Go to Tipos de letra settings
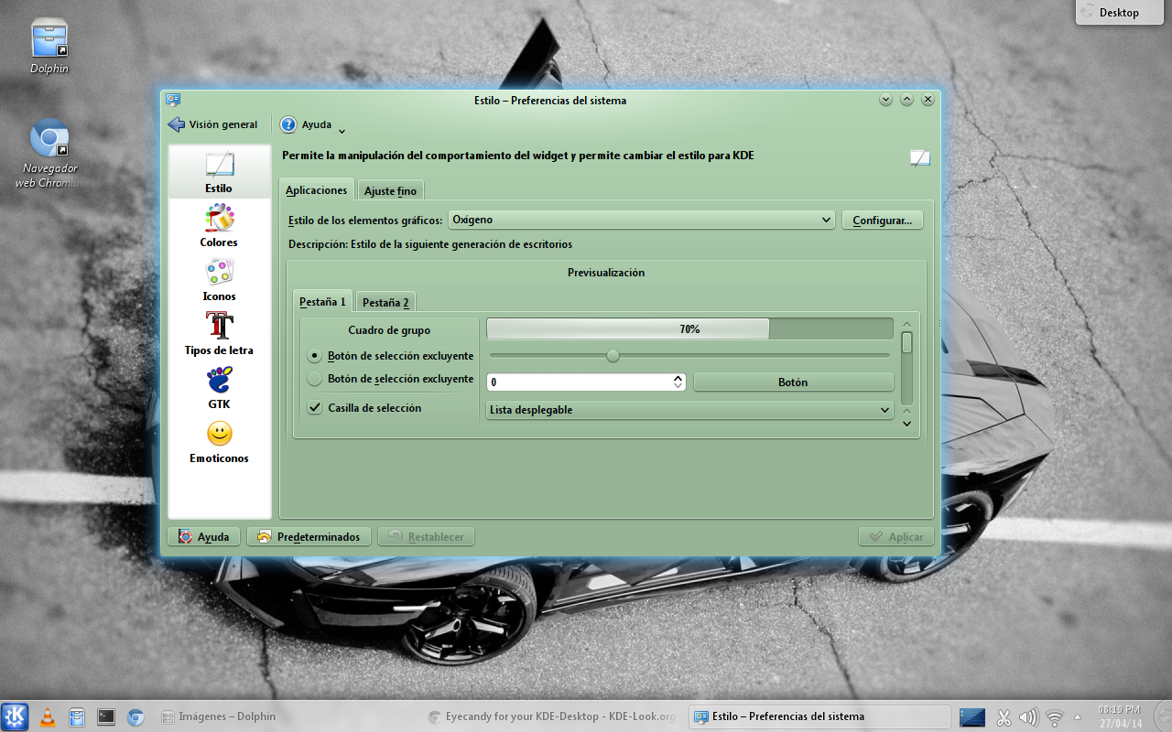Image resolution: width=1172 pixels, height=732 pixels. pyautogui.click(x=219, y=334)
